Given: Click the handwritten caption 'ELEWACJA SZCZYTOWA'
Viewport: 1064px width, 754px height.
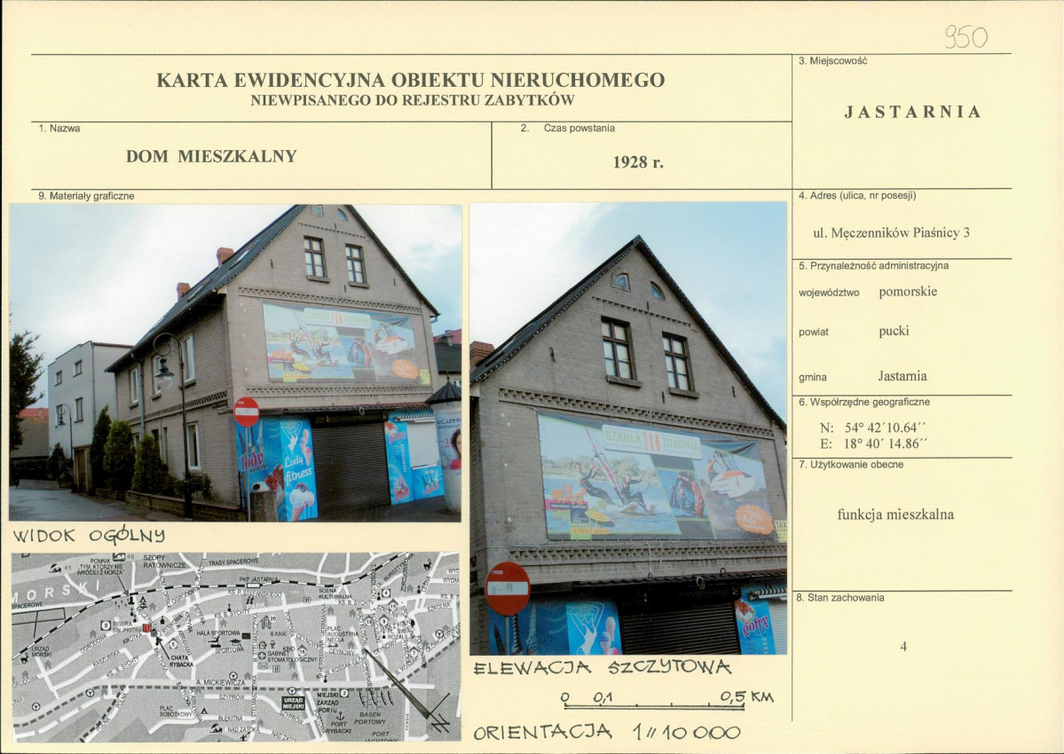Looking at the screenshot, I should pyautogui.click(x=602, y=669).
